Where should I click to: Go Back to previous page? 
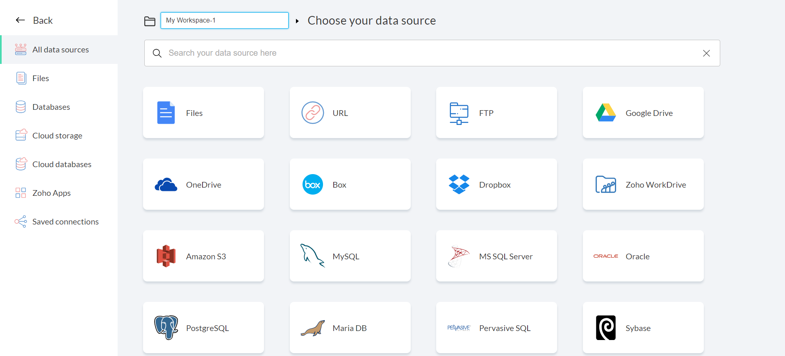43,20
